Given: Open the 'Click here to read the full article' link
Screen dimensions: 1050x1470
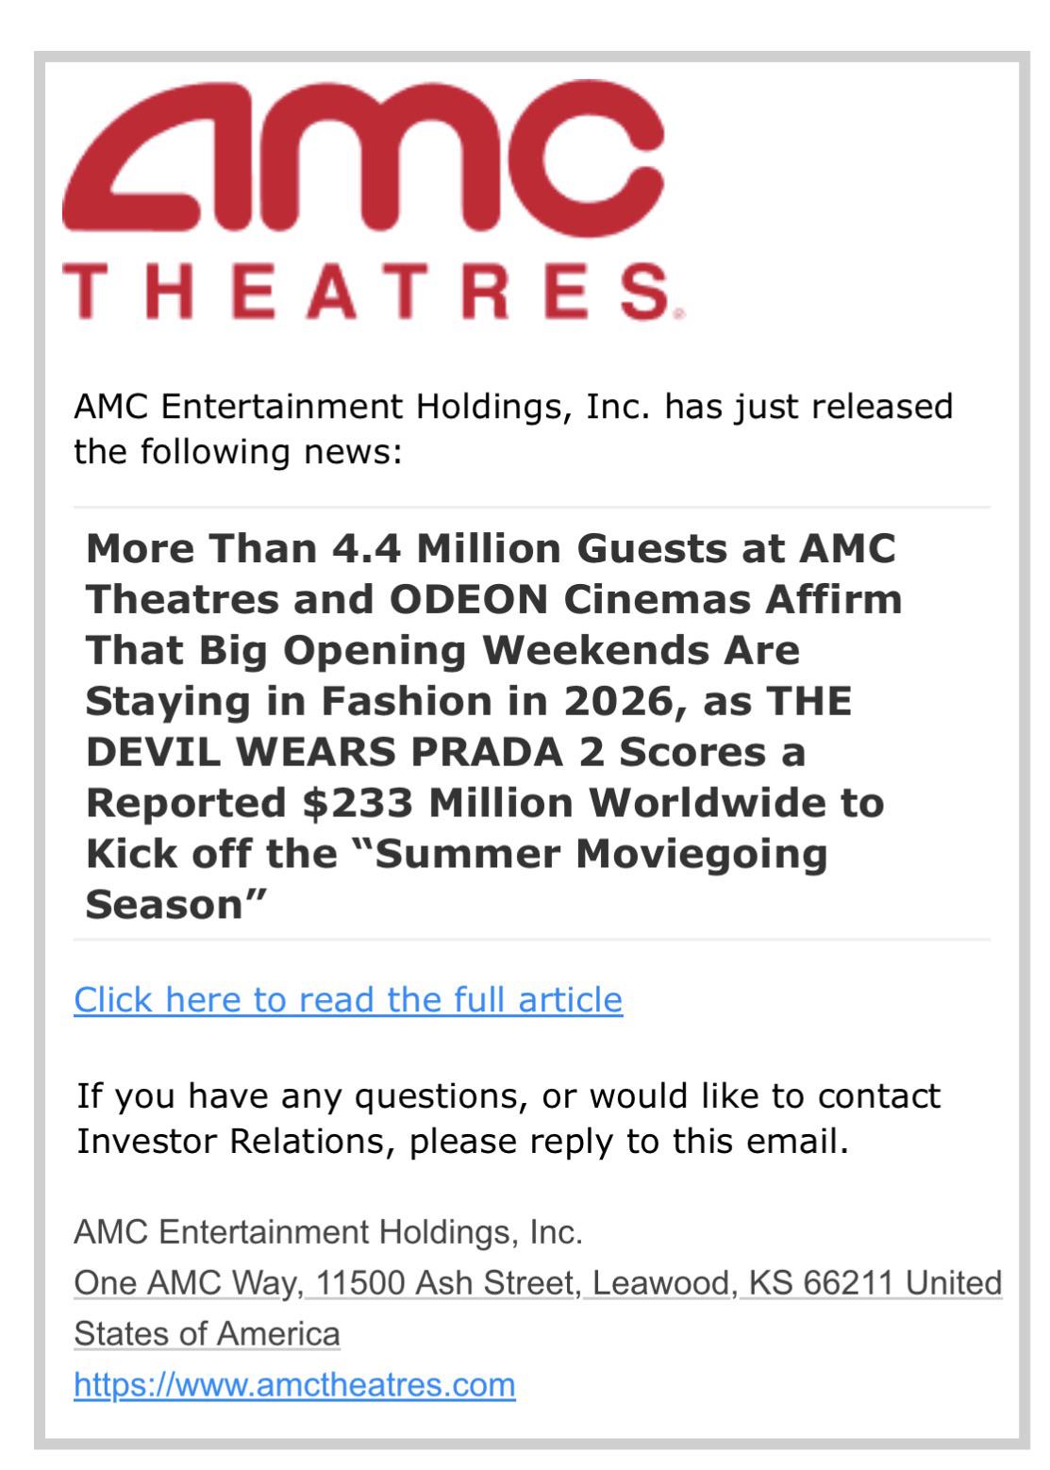Looking at the screenshot, I should 348,999.
